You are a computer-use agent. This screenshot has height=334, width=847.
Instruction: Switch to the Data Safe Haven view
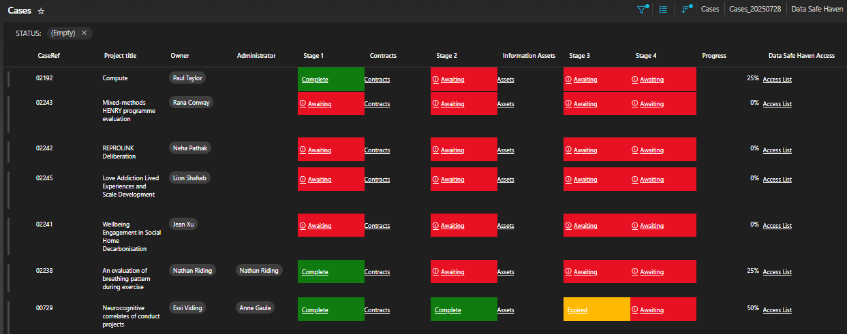point(817,10)
